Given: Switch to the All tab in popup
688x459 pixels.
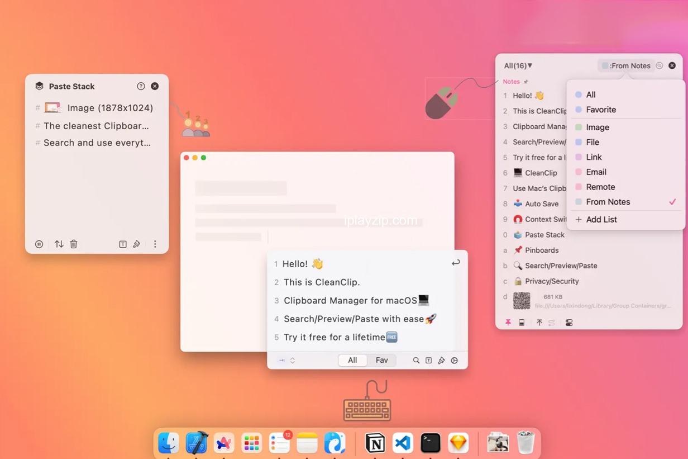Looking at the screenshot, I should (x=352, y=361).
